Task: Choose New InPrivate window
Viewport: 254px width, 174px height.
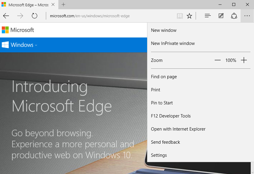Action: coord(200,43)
